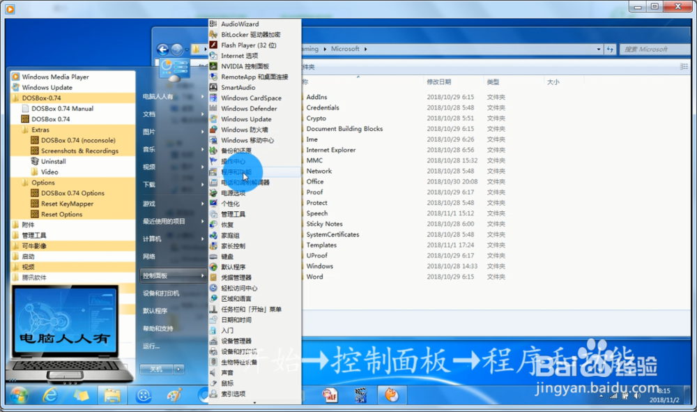Open 鼠标 settings icon
Image resolution: width=697 pixels, height=412 pixels.
point(213,383)
